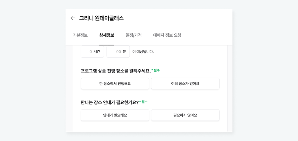The height and width of the screenshot is (141, 298).
Task: Go to the 예매자 정보 요청 tab
Action: coord(167,35)
